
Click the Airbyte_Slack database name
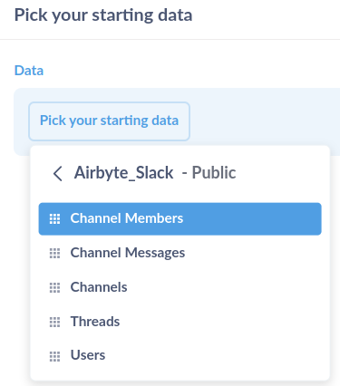(x=123, y=173)
